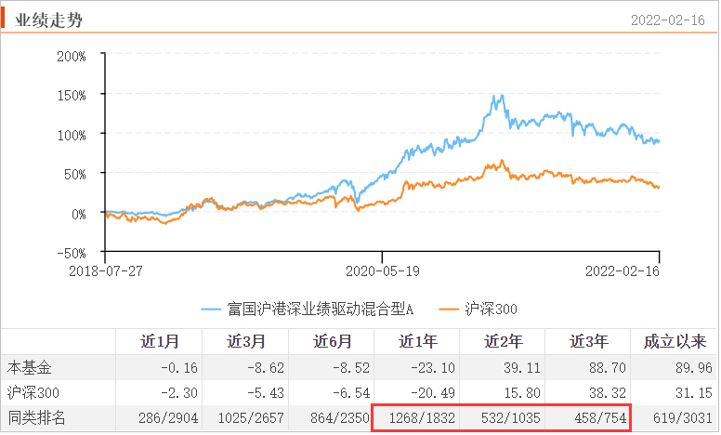
Task: Click the index 38.32 three-year value
Action: [x=608, y=392]
